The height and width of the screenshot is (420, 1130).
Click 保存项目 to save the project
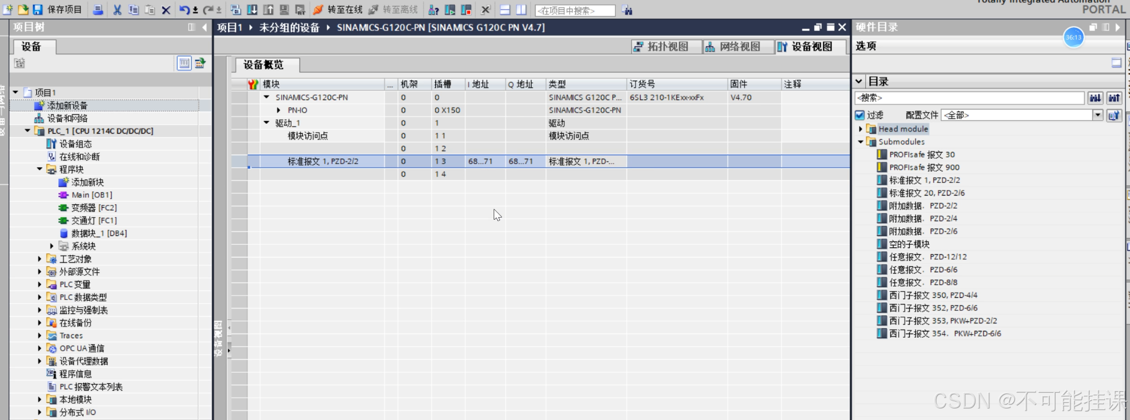click(x=57, y=9)
